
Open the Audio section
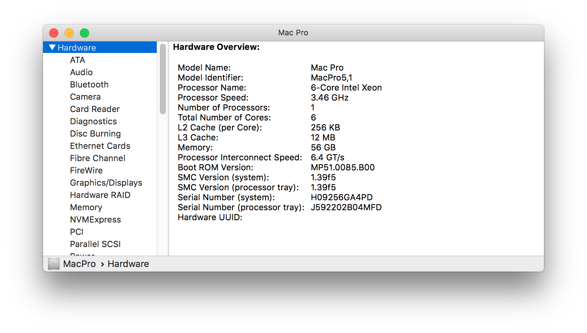coord(81,72)
